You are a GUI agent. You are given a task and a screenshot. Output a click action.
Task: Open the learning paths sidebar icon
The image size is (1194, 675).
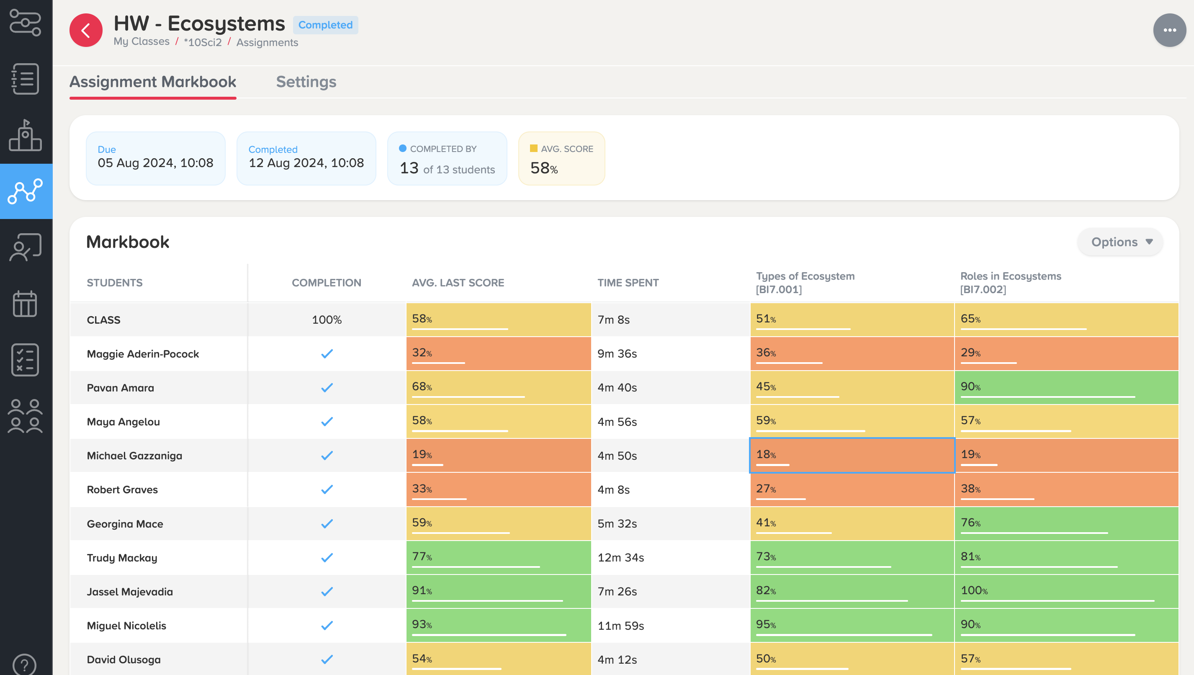coord(26,22)
